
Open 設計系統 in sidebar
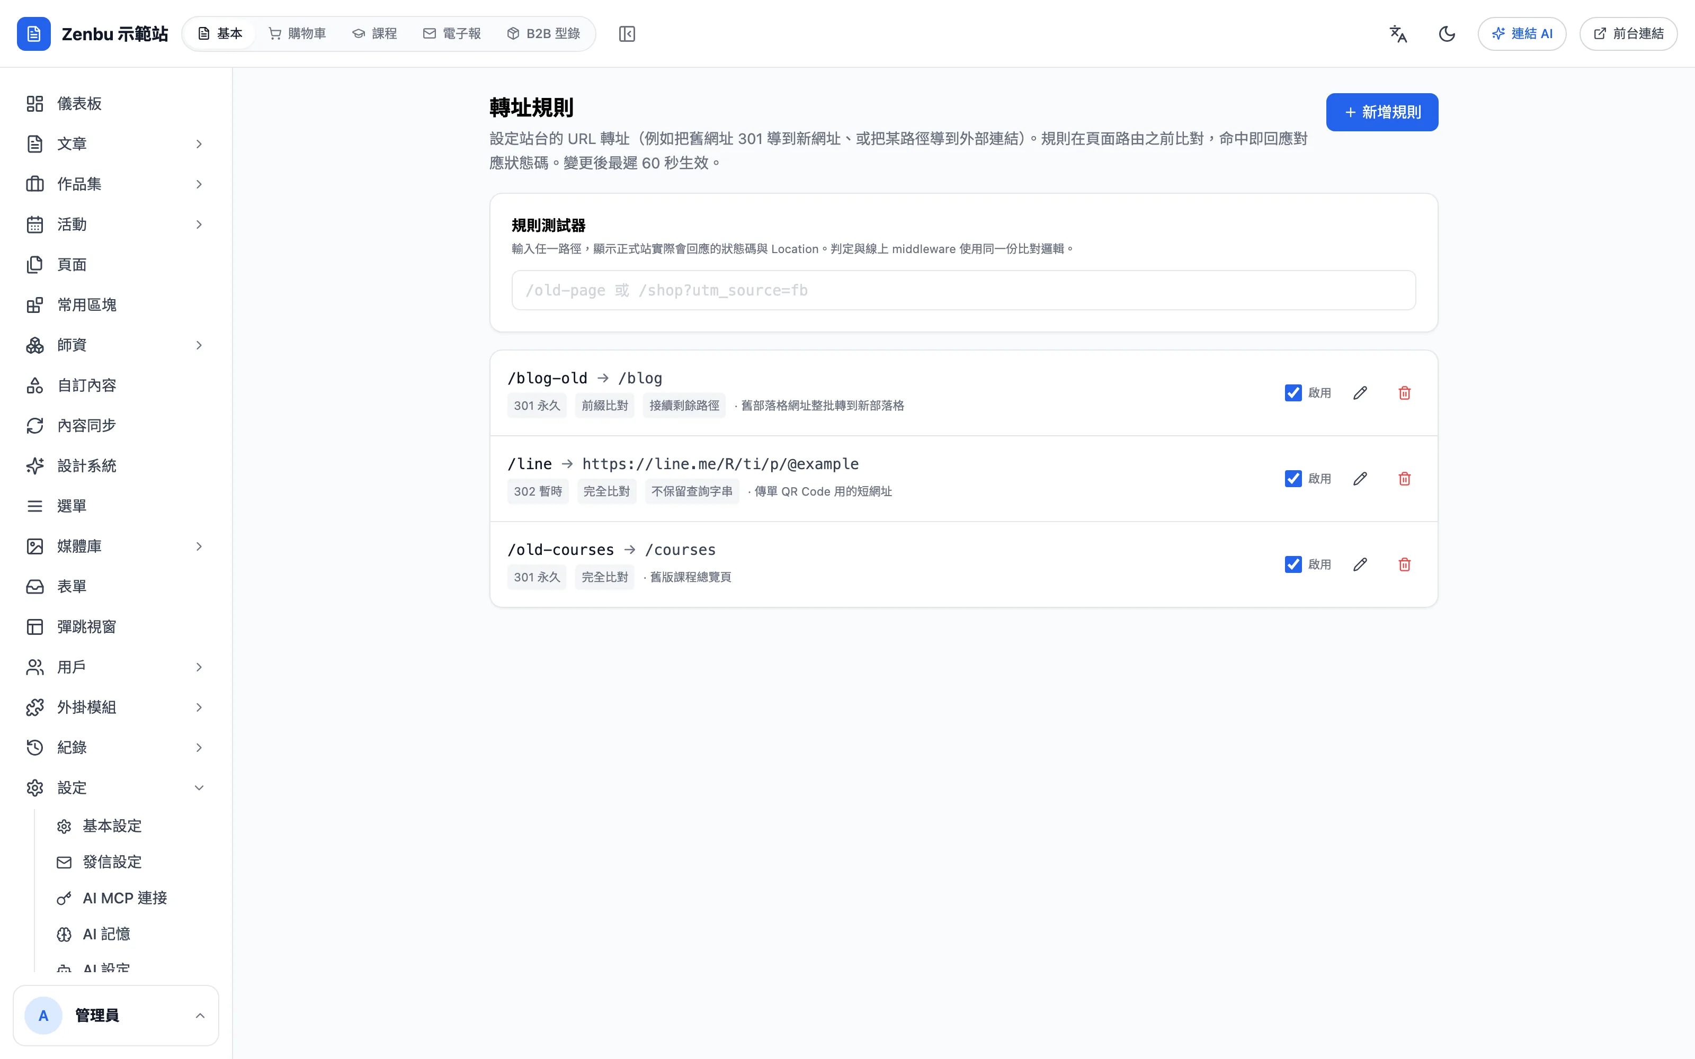117,466
